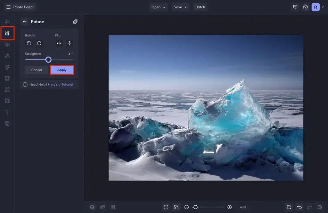Rotate image clockwise
Viewport: 328px width, 213px height.
point(39,43)
